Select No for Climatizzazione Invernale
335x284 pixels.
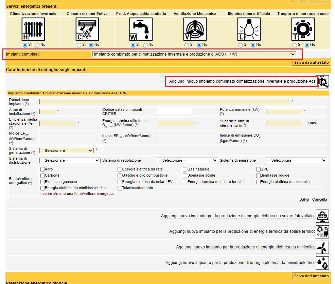click(x=37, y=45)
